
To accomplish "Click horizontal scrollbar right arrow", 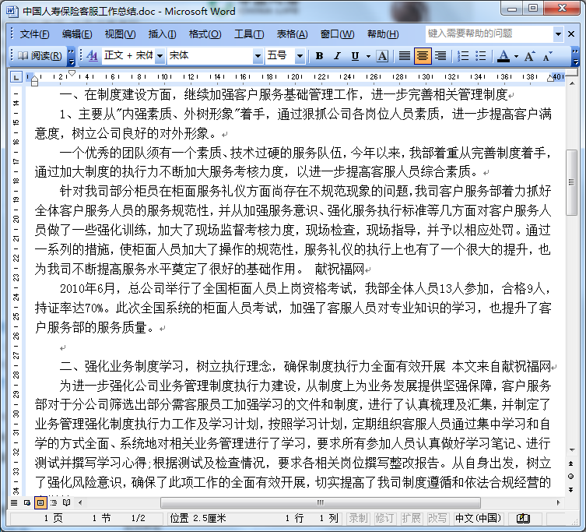I will pyautogui.click(x=558, y=502).
